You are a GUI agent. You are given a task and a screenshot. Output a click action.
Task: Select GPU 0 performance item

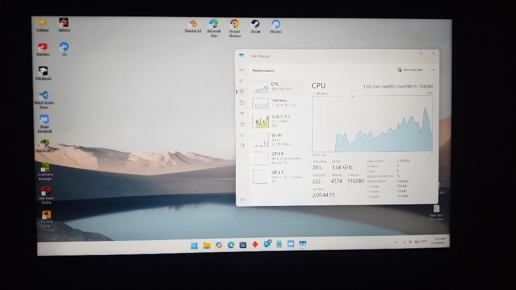coord(278,158)
